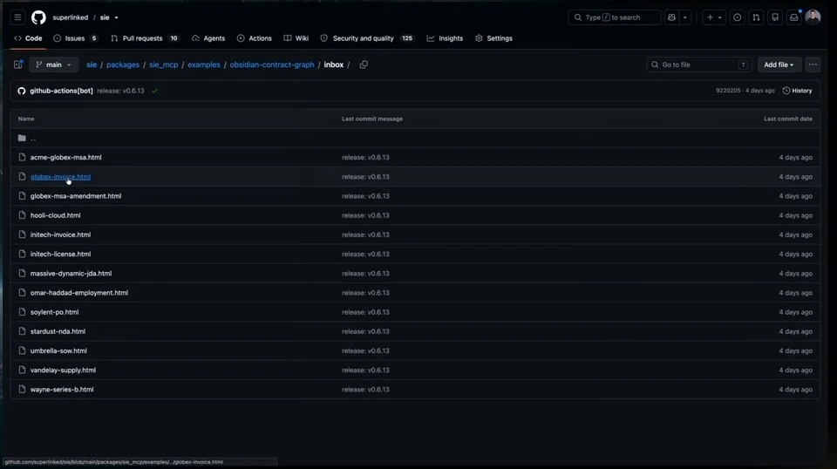Open the user profile avatar menu

point(813,17)
